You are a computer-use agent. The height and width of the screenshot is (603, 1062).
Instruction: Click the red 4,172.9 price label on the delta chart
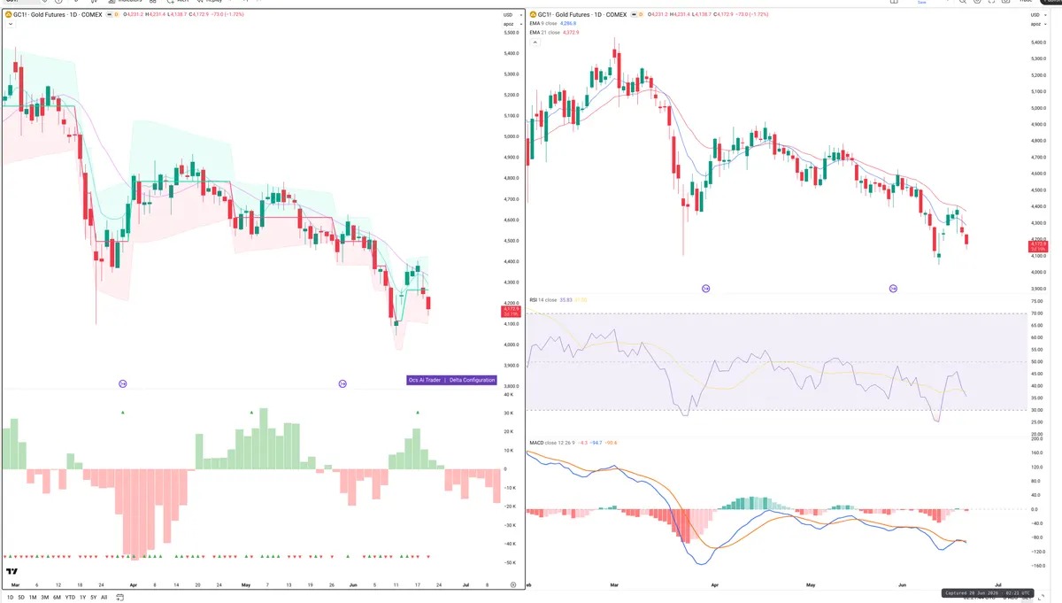pos(511,311)
